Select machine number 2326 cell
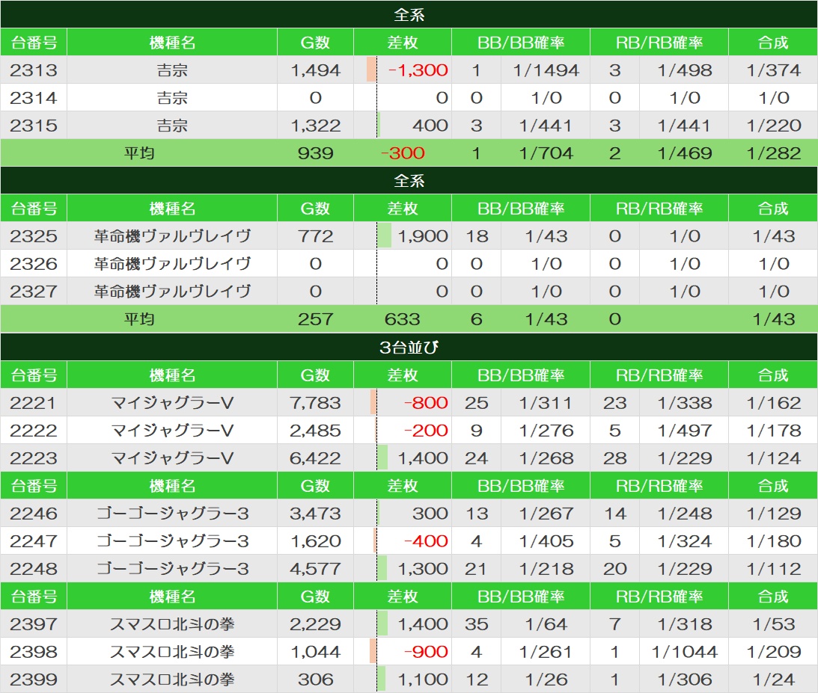 pyautogui.click(x=34, y=264)
